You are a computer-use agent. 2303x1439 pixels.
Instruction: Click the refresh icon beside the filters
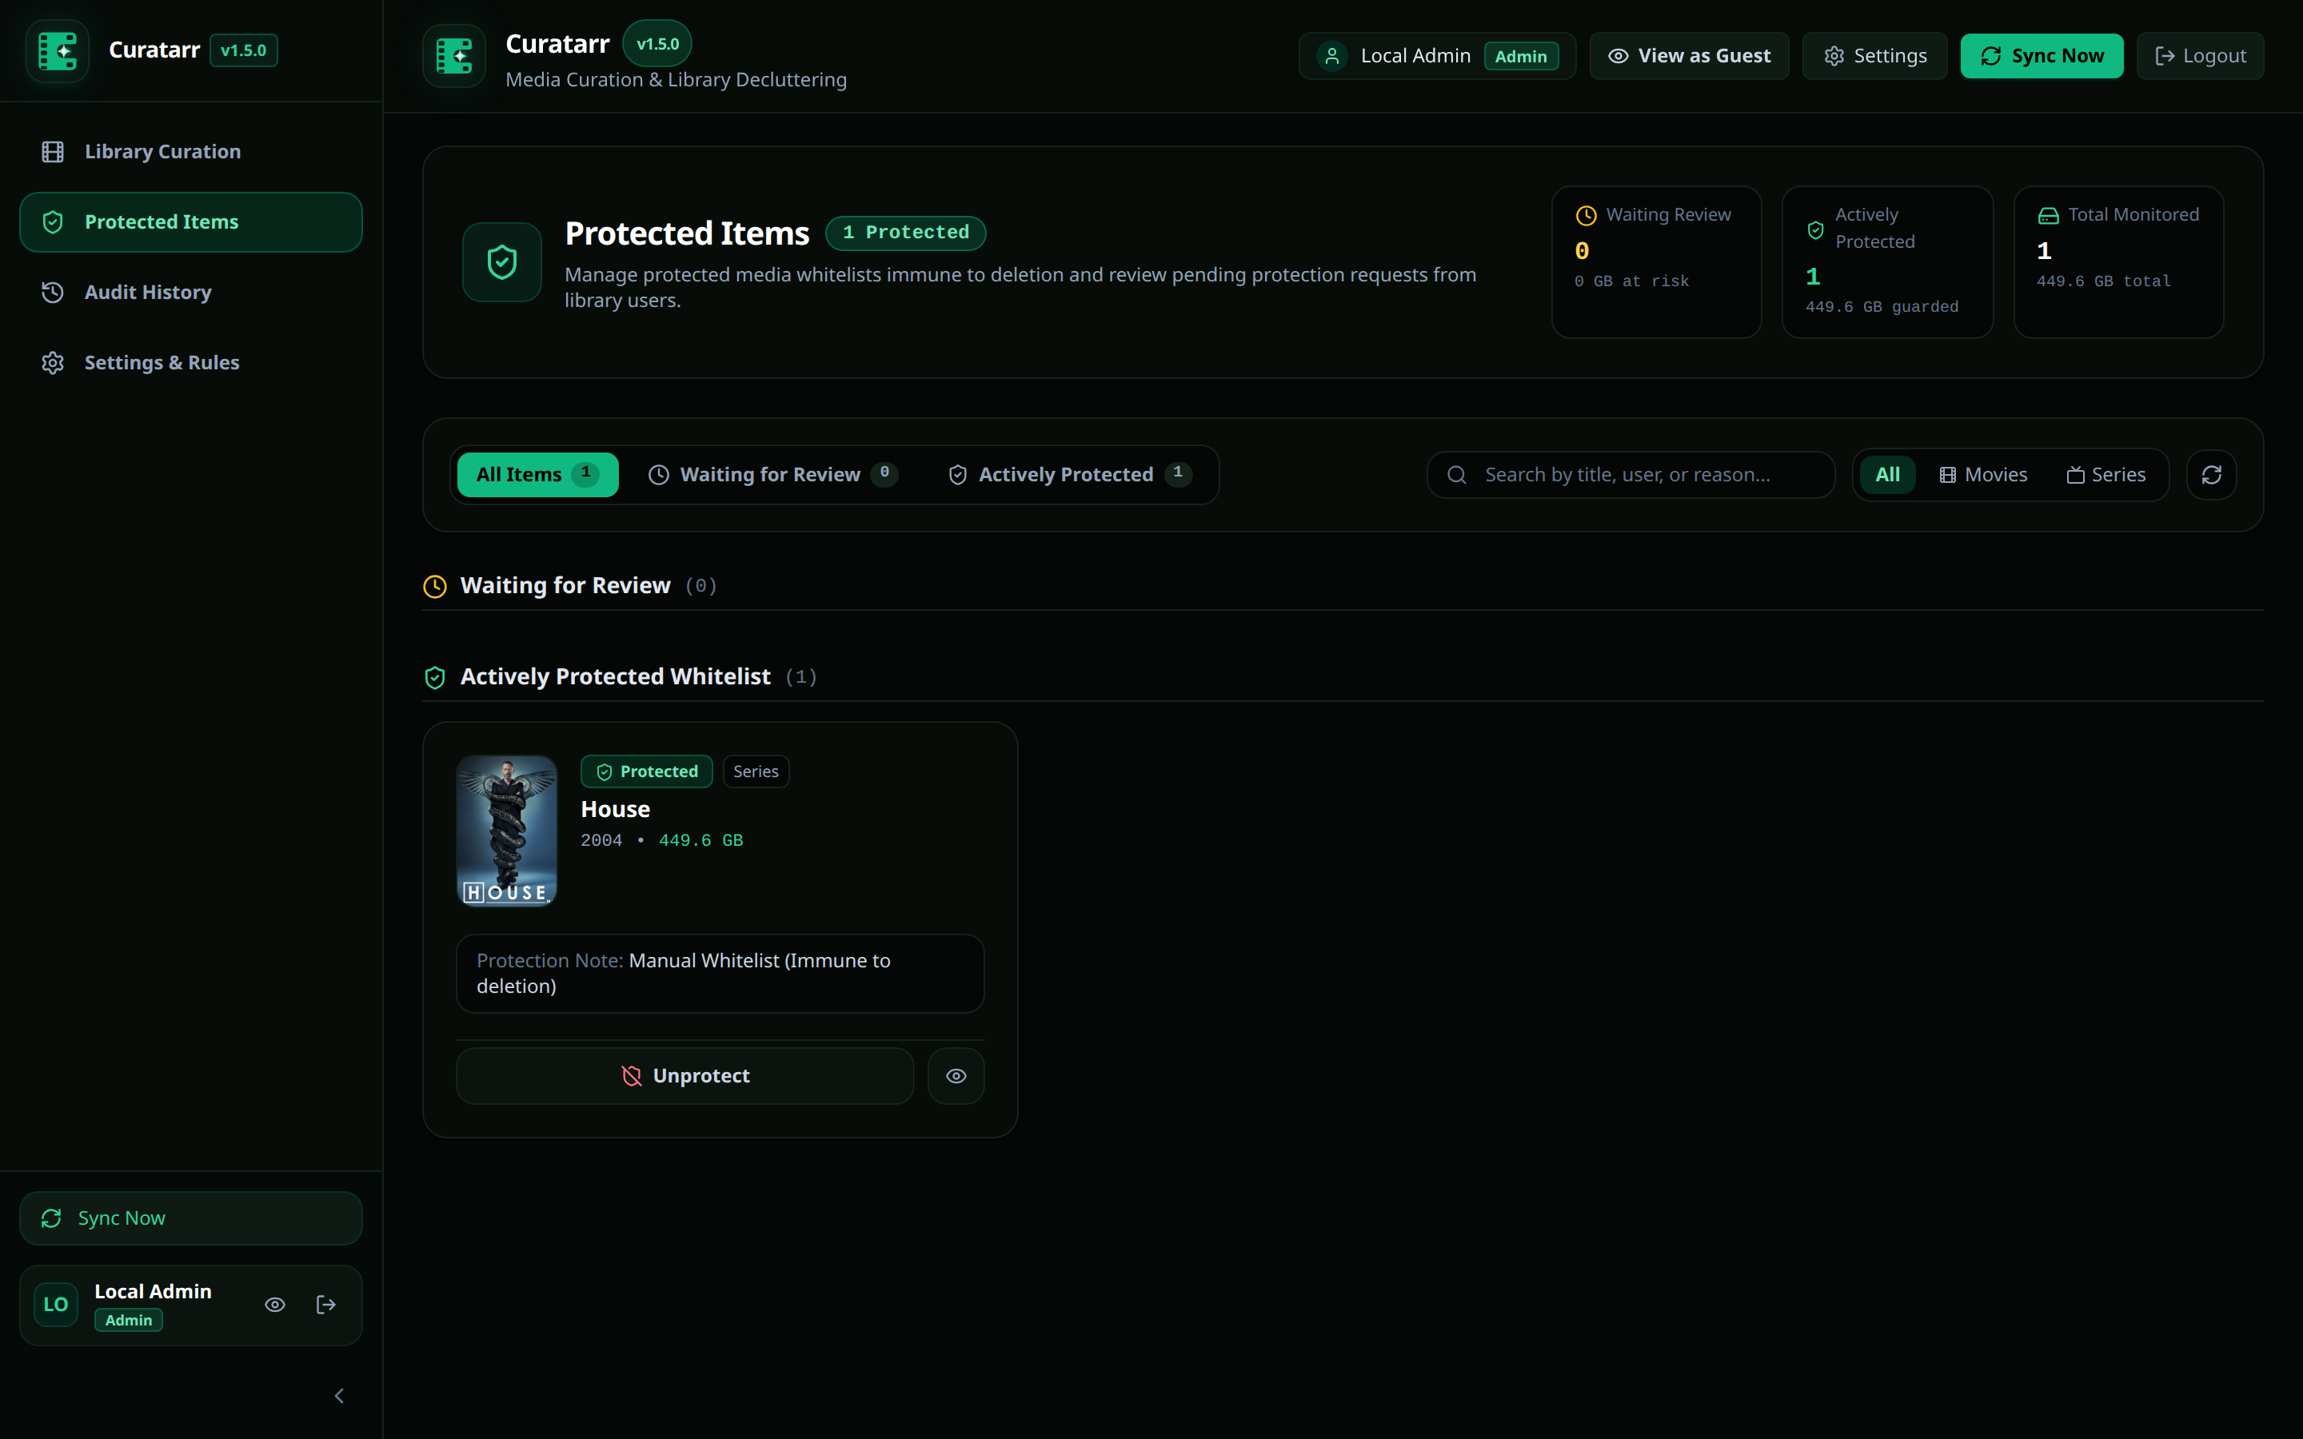(x=2212, y=475)
